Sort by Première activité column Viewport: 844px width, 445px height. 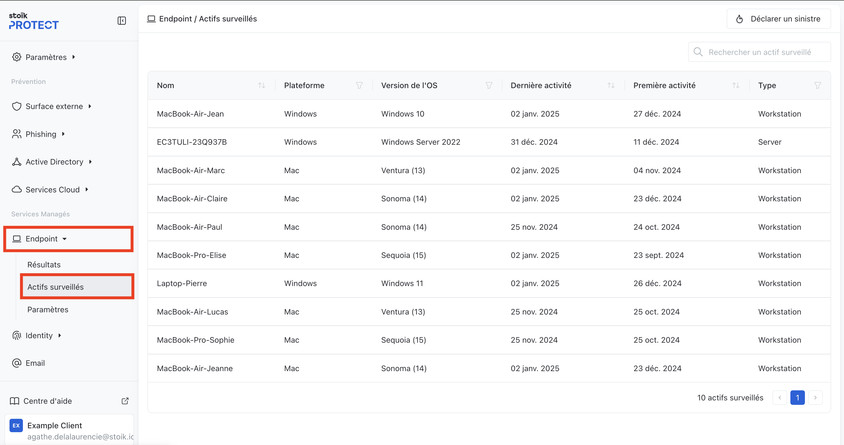coord(736,85)
